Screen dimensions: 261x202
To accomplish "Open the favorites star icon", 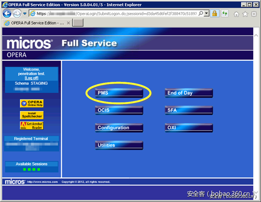I will pos(245,14).
